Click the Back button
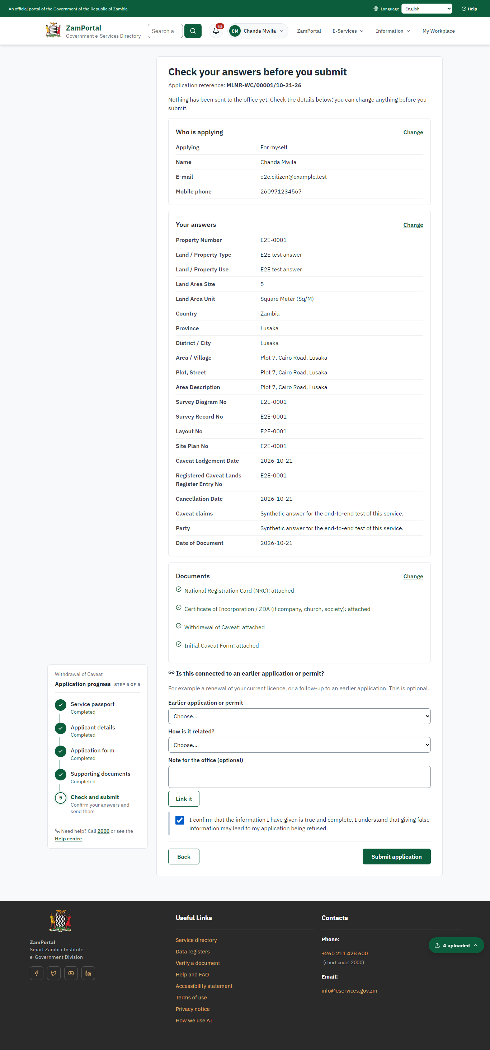Screen dimensions: 490x1050 (184, 857)
